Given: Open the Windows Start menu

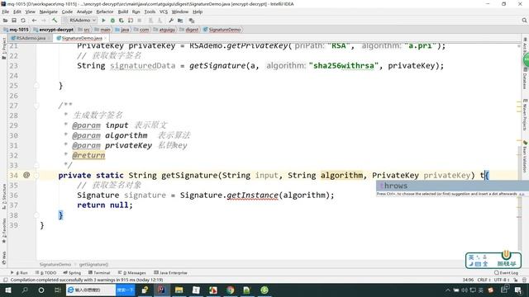Looking at the screenshot, I should point(8,290).
